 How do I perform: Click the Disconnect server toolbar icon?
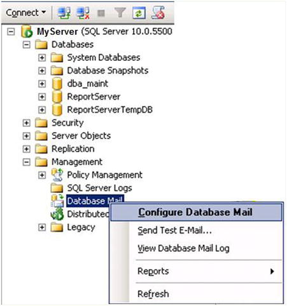83,13
